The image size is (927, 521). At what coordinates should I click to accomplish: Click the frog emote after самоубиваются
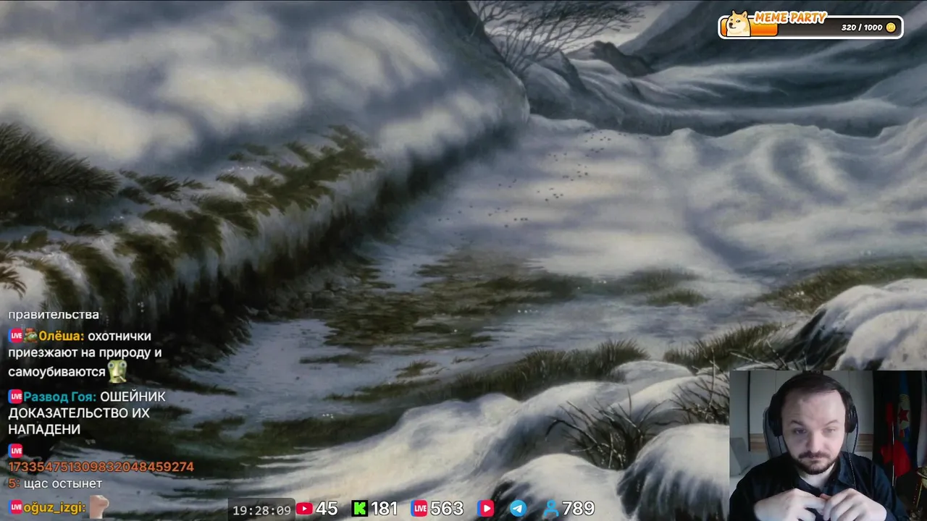coord(117,372)
